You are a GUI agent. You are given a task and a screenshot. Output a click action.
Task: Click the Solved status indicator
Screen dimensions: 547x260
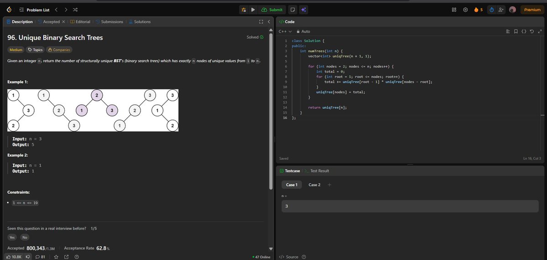255,37
